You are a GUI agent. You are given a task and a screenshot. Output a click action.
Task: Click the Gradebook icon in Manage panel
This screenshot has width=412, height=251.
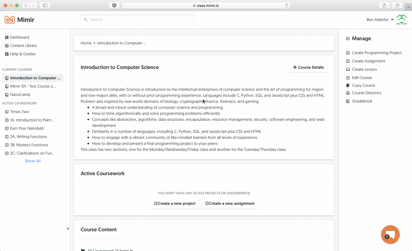click(348, 101)
